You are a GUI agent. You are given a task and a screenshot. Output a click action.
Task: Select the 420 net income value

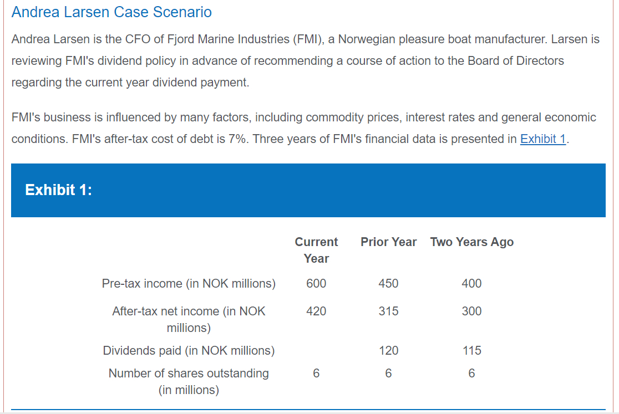coord(316,311)
